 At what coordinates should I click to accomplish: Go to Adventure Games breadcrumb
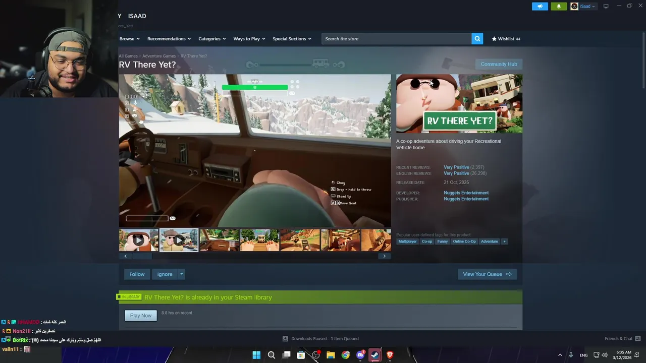point(159,56)
